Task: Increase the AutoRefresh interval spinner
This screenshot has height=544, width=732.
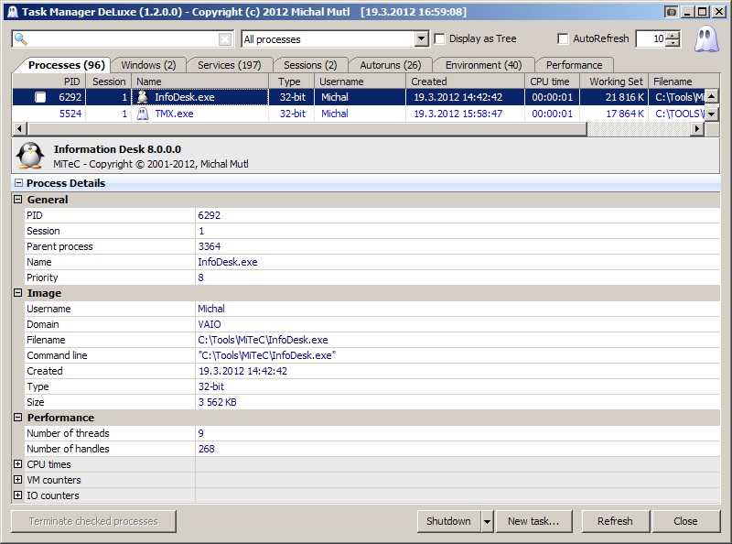Action: 673,36
